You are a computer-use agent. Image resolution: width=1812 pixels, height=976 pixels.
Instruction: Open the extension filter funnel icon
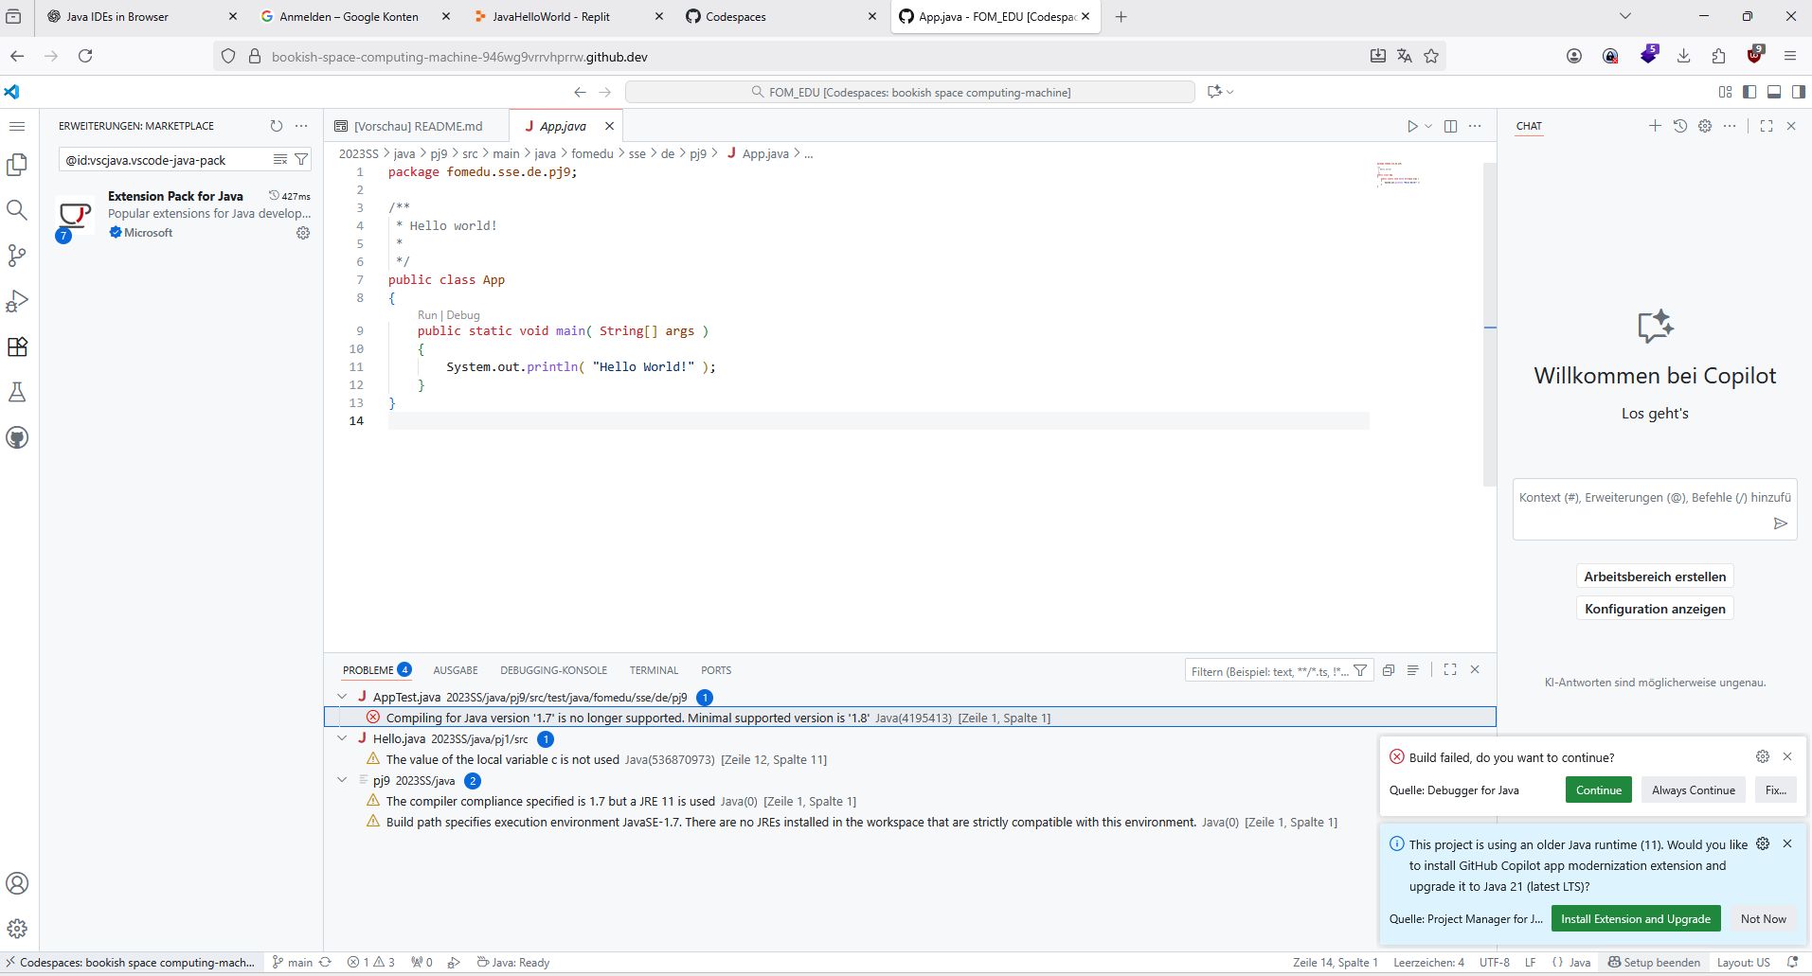tap(301, 159)
